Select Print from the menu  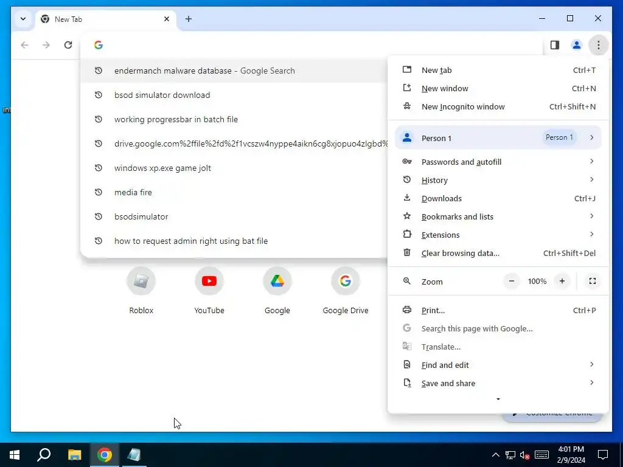coord(498,311)
